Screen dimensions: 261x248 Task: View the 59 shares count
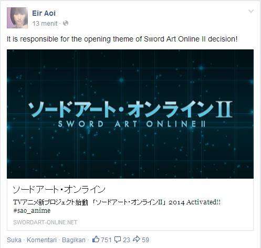pos(145,240)
